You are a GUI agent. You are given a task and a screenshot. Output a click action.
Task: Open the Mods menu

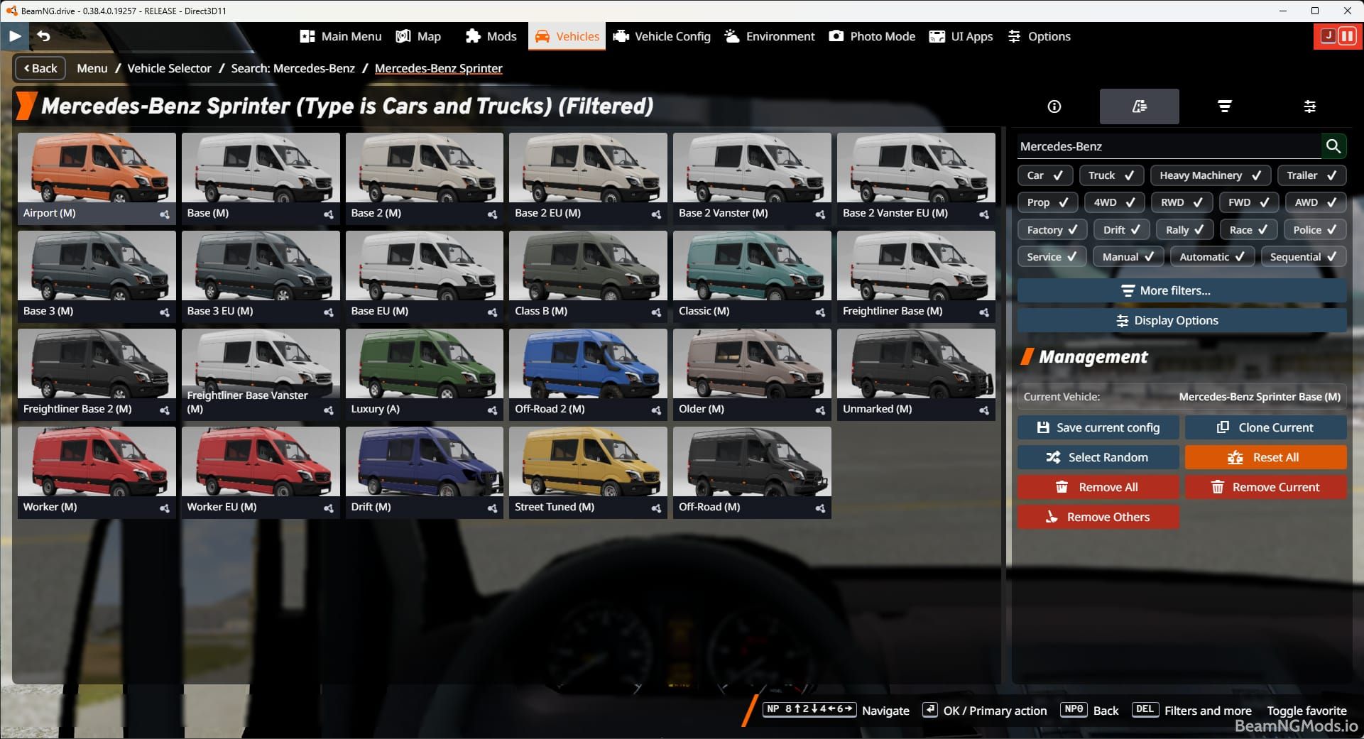pos(491,36)
